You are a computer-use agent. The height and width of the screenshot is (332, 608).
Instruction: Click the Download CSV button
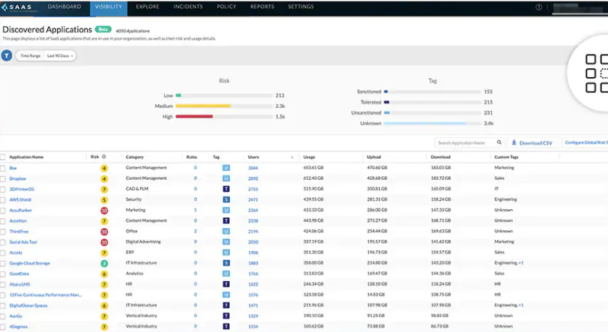click(532, 143)
